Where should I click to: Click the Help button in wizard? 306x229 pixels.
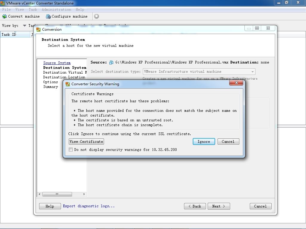tap(50, 206)
